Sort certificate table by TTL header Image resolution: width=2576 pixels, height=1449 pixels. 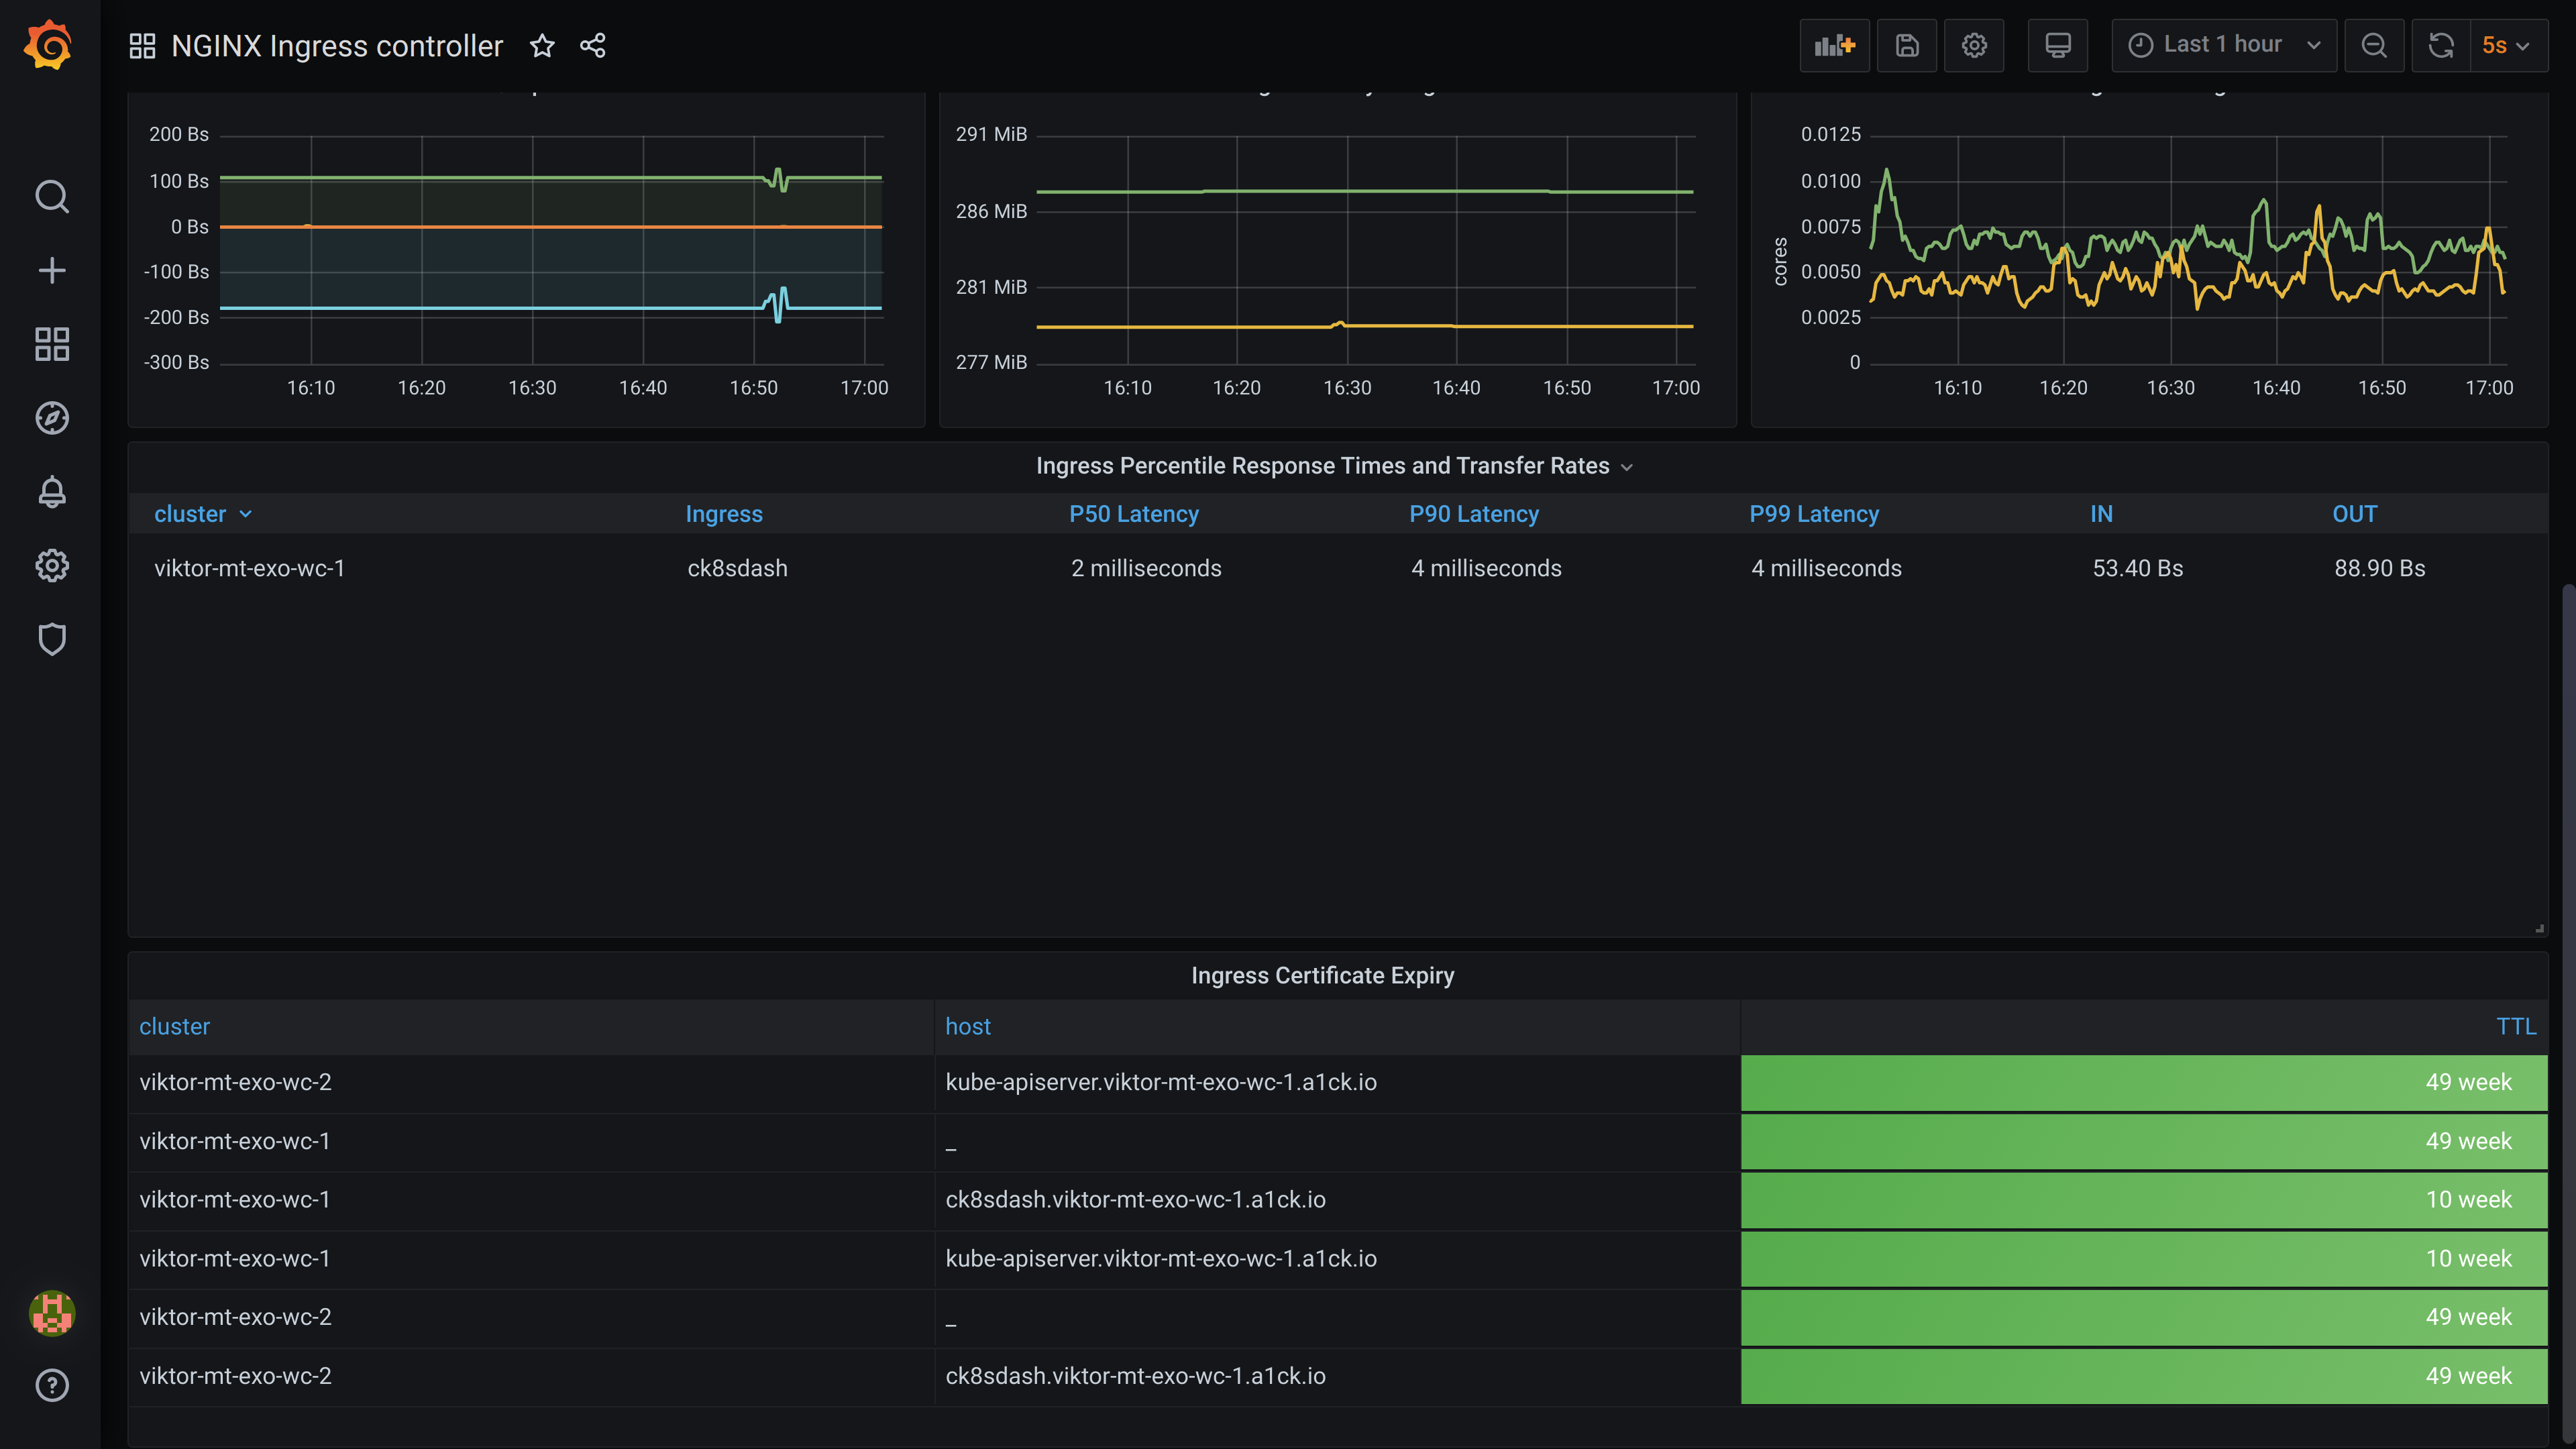(x=2516, y=1027)
